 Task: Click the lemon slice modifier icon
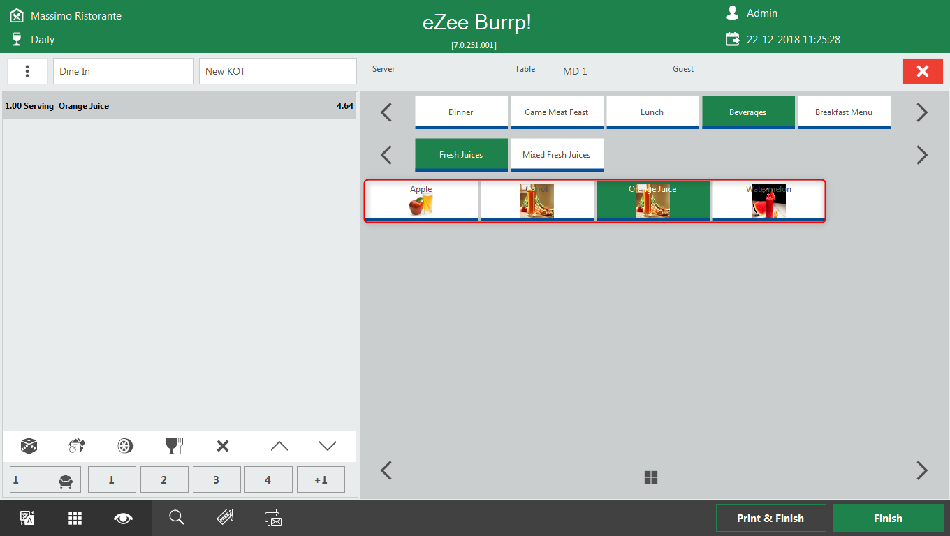(x=125, y=446)
